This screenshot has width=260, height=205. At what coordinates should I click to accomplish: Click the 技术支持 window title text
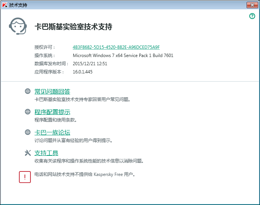click(18, 5)
